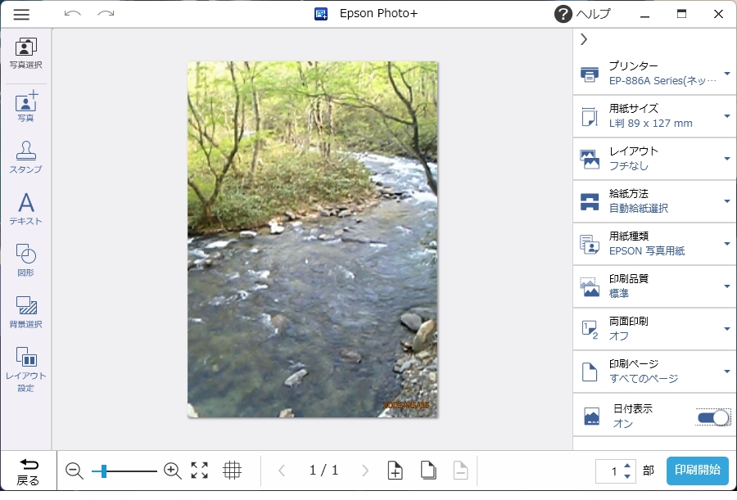Open the paper size (用紙サイズ) dropdown
Viewport: 737px width, 500px height.
[654, 116]
